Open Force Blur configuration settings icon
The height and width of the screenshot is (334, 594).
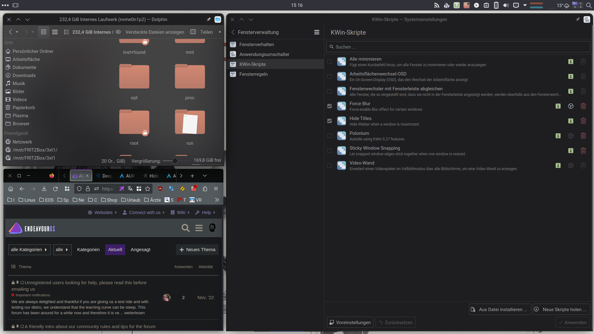pyautogui.click(x=571, y=106)
